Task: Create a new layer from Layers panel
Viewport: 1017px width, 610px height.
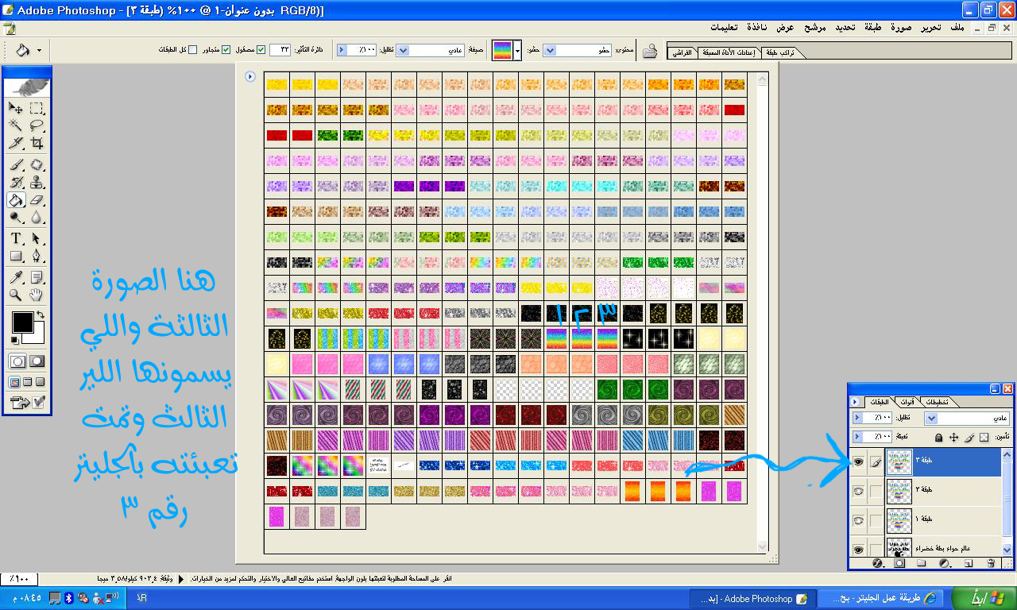Action: pyautogui.click(x=969, y=563)
